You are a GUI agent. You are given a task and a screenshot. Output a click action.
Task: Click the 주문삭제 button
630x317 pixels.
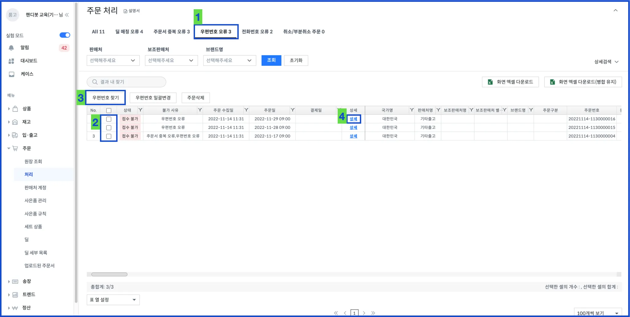pos(196,98)
